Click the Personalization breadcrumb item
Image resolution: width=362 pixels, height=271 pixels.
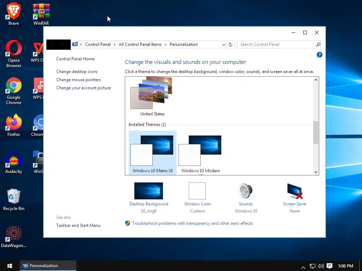pyautogui.click(x=184, y=44)
